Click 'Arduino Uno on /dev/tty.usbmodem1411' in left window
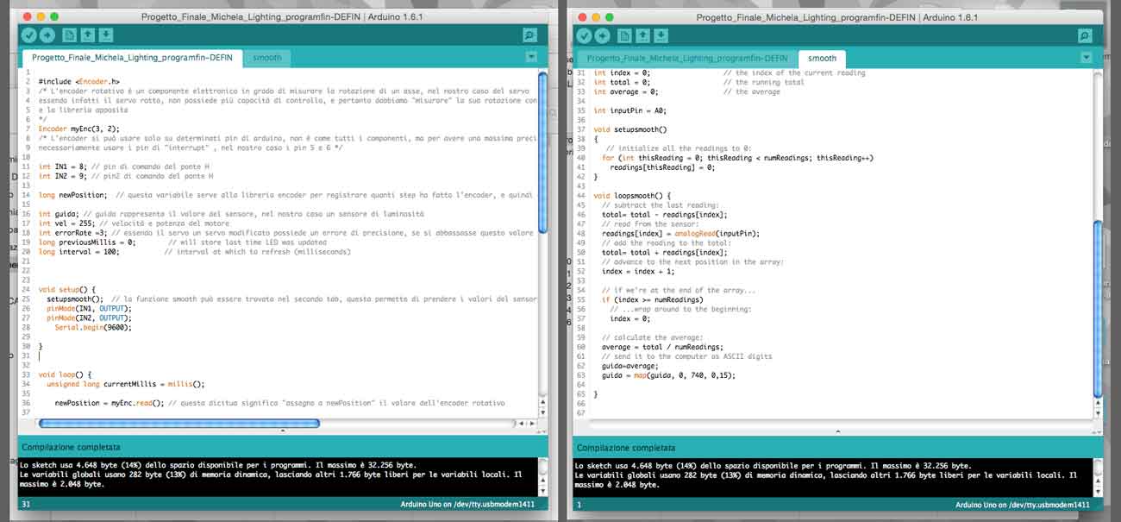The width and height of the screenshot is (1121, 522). pyautogui.click(x=467, y=505)
